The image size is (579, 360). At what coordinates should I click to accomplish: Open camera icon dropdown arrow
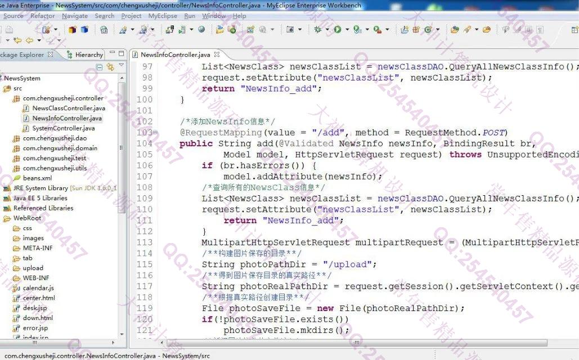tap(300, 30)
